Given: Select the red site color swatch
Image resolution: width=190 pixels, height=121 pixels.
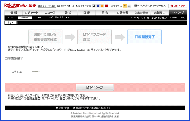Looking at the screenshot, I should pos(106,6).
